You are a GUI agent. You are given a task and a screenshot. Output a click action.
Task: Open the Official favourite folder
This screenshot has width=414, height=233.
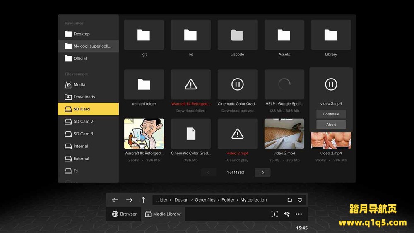[x=88, y=58]
